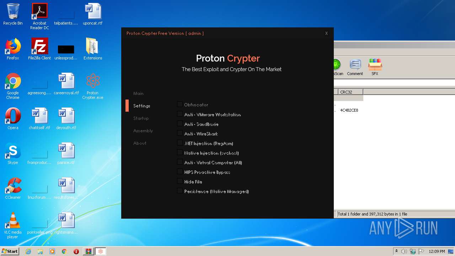The image size is (455, 256).
Task: Select careerroyal.rtf document icon
Action: (66, 84)
